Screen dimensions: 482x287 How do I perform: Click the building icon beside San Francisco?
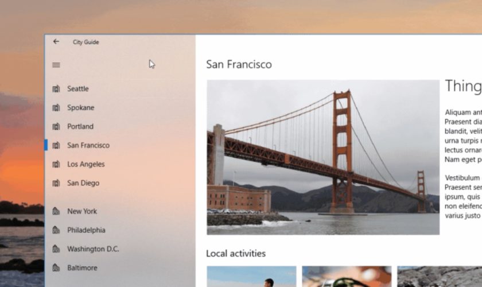coord(56,145)
